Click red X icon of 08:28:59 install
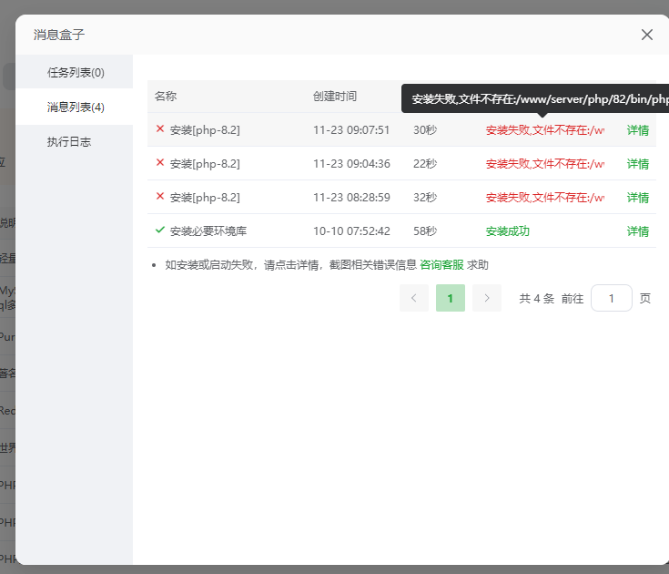This screenshot has width=669, height=574. click(x=160, y=197)
